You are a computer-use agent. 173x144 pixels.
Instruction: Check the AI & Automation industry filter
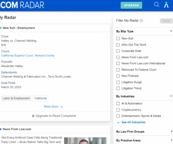pyautogui.click(x=118, y=104)
